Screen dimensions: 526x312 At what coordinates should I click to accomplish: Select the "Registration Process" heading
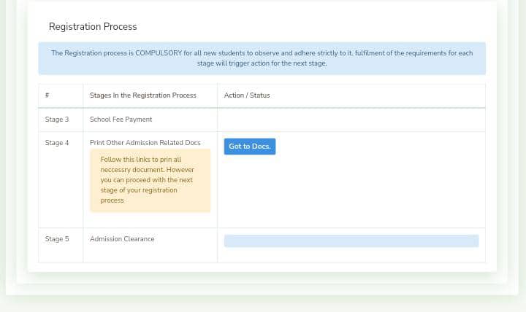(93, 27)
